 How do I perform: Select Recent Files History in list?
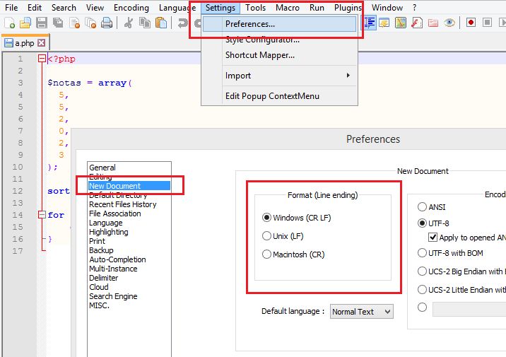click(123, 204)
